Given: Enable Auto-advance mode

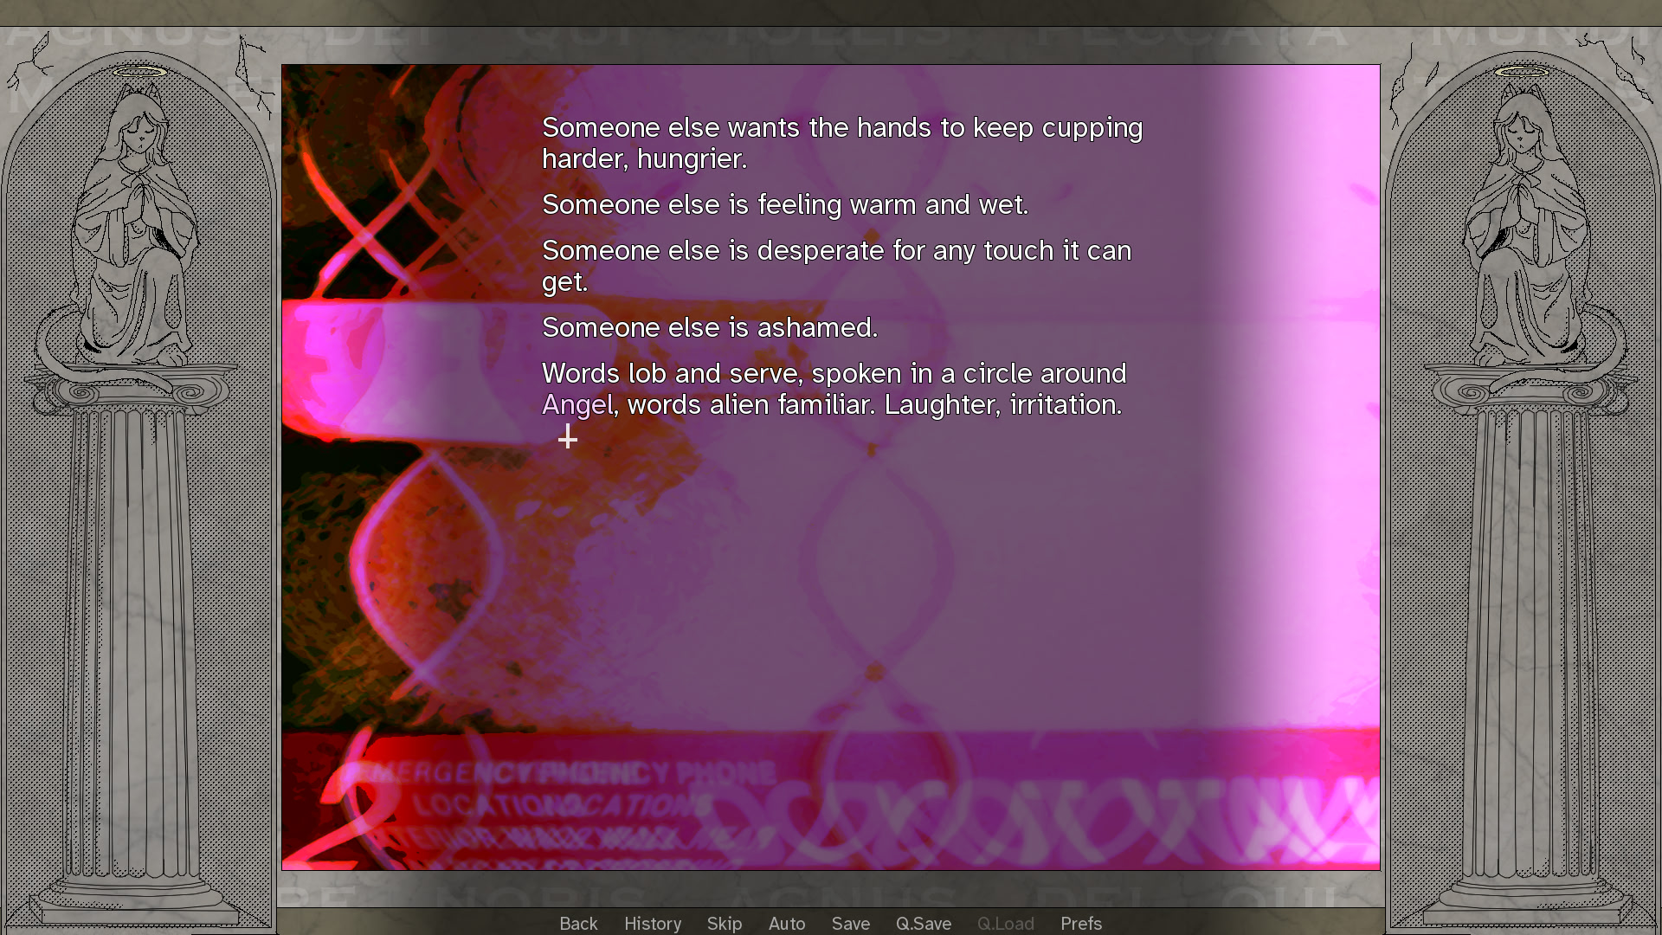Looking at the screenshot, I should tap(787, 924).
